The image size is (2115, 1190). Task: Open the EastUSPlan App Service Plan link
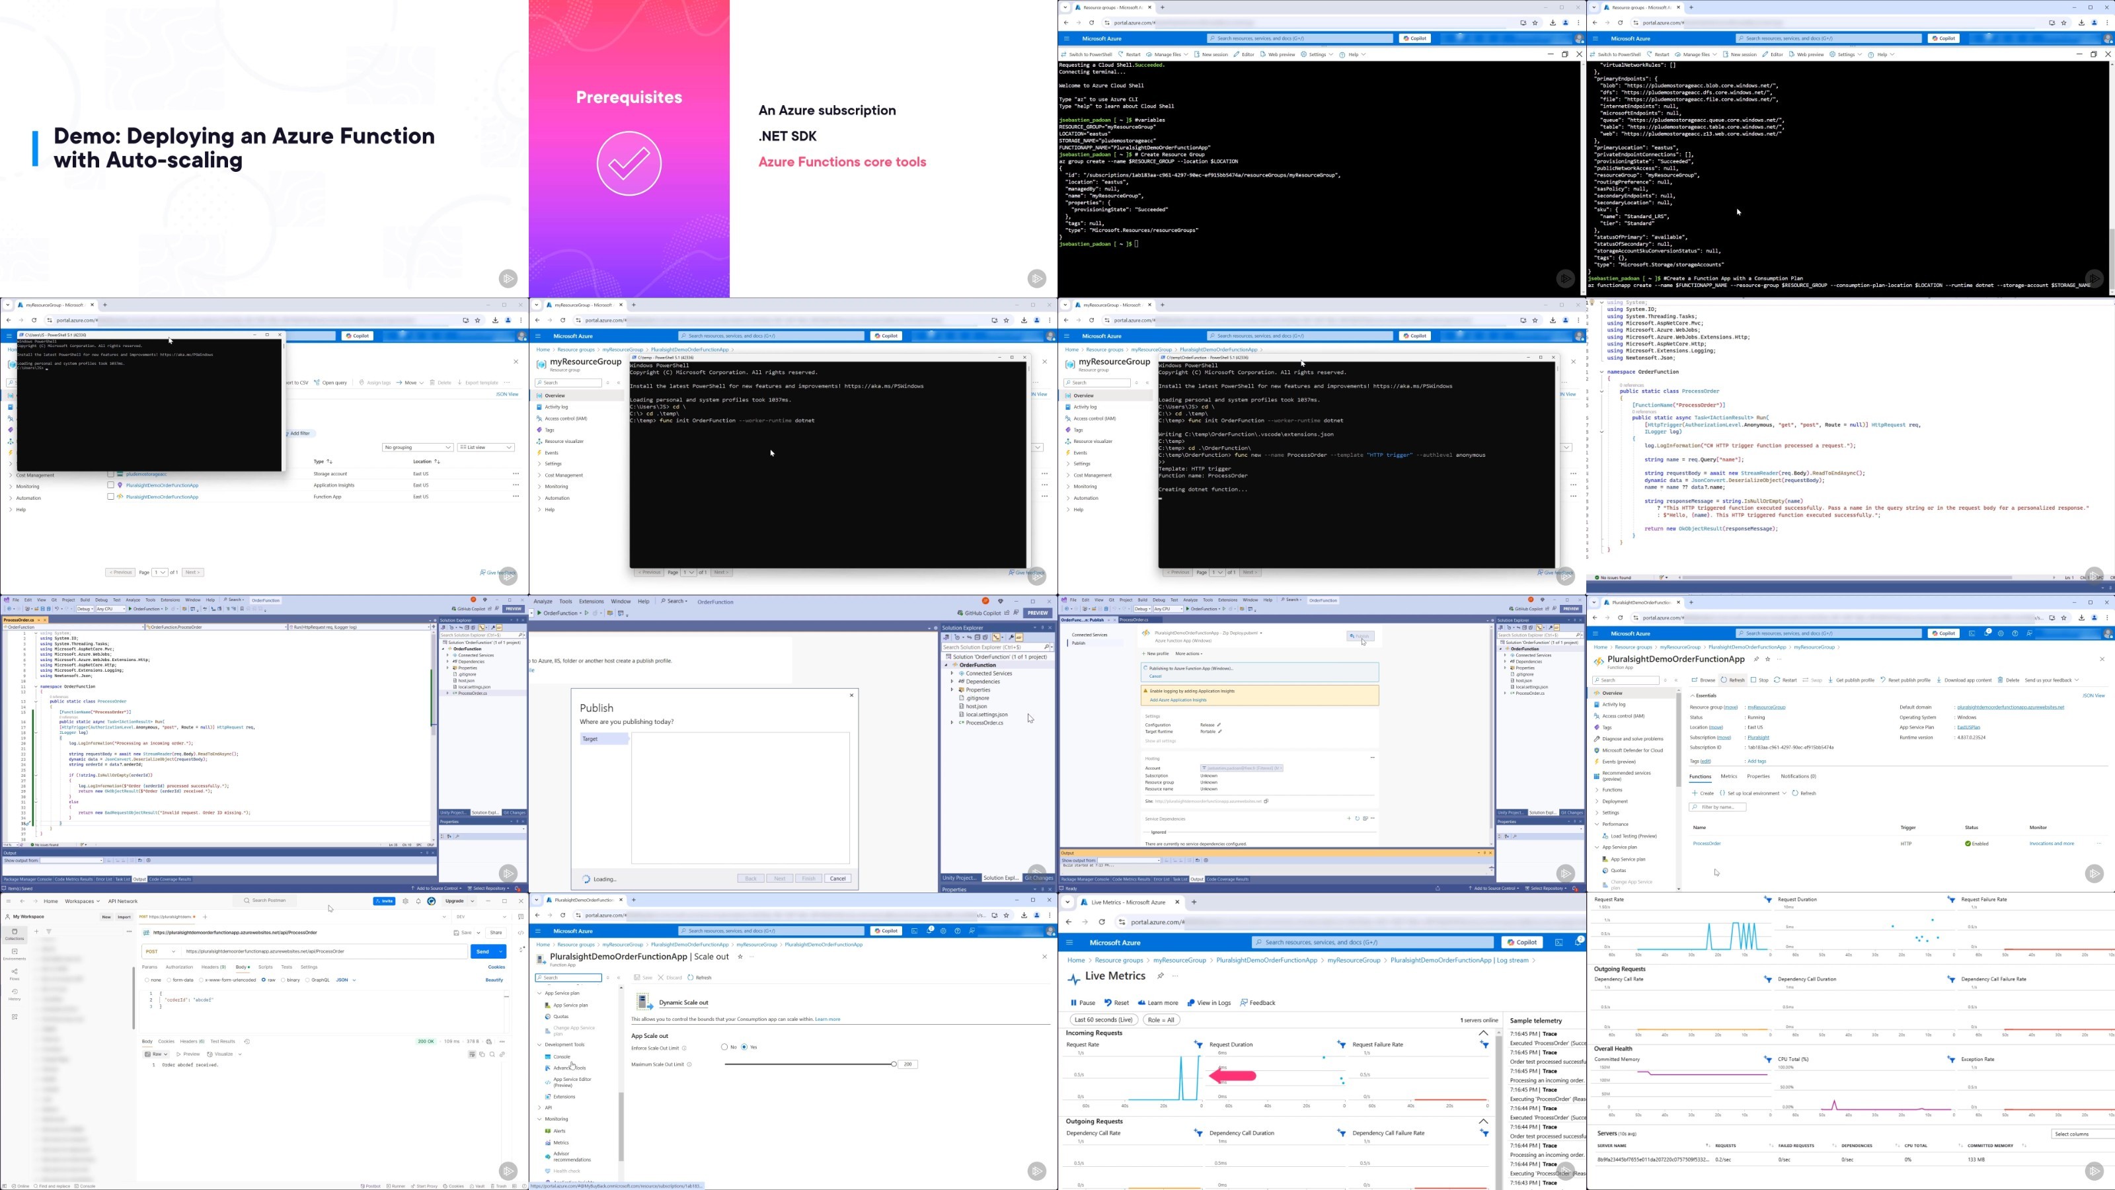pos(1968,727)
